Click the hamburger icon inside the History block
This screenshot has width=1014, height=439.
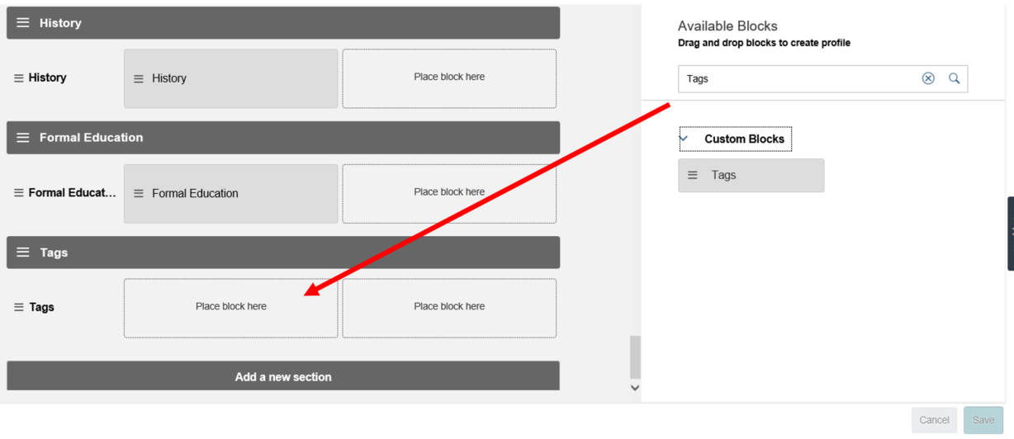[x=139, y=78]
